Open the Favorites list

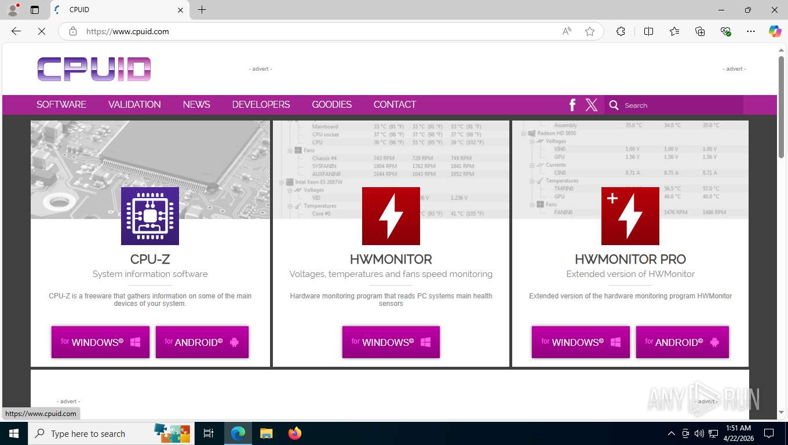(x=674, y=31)
